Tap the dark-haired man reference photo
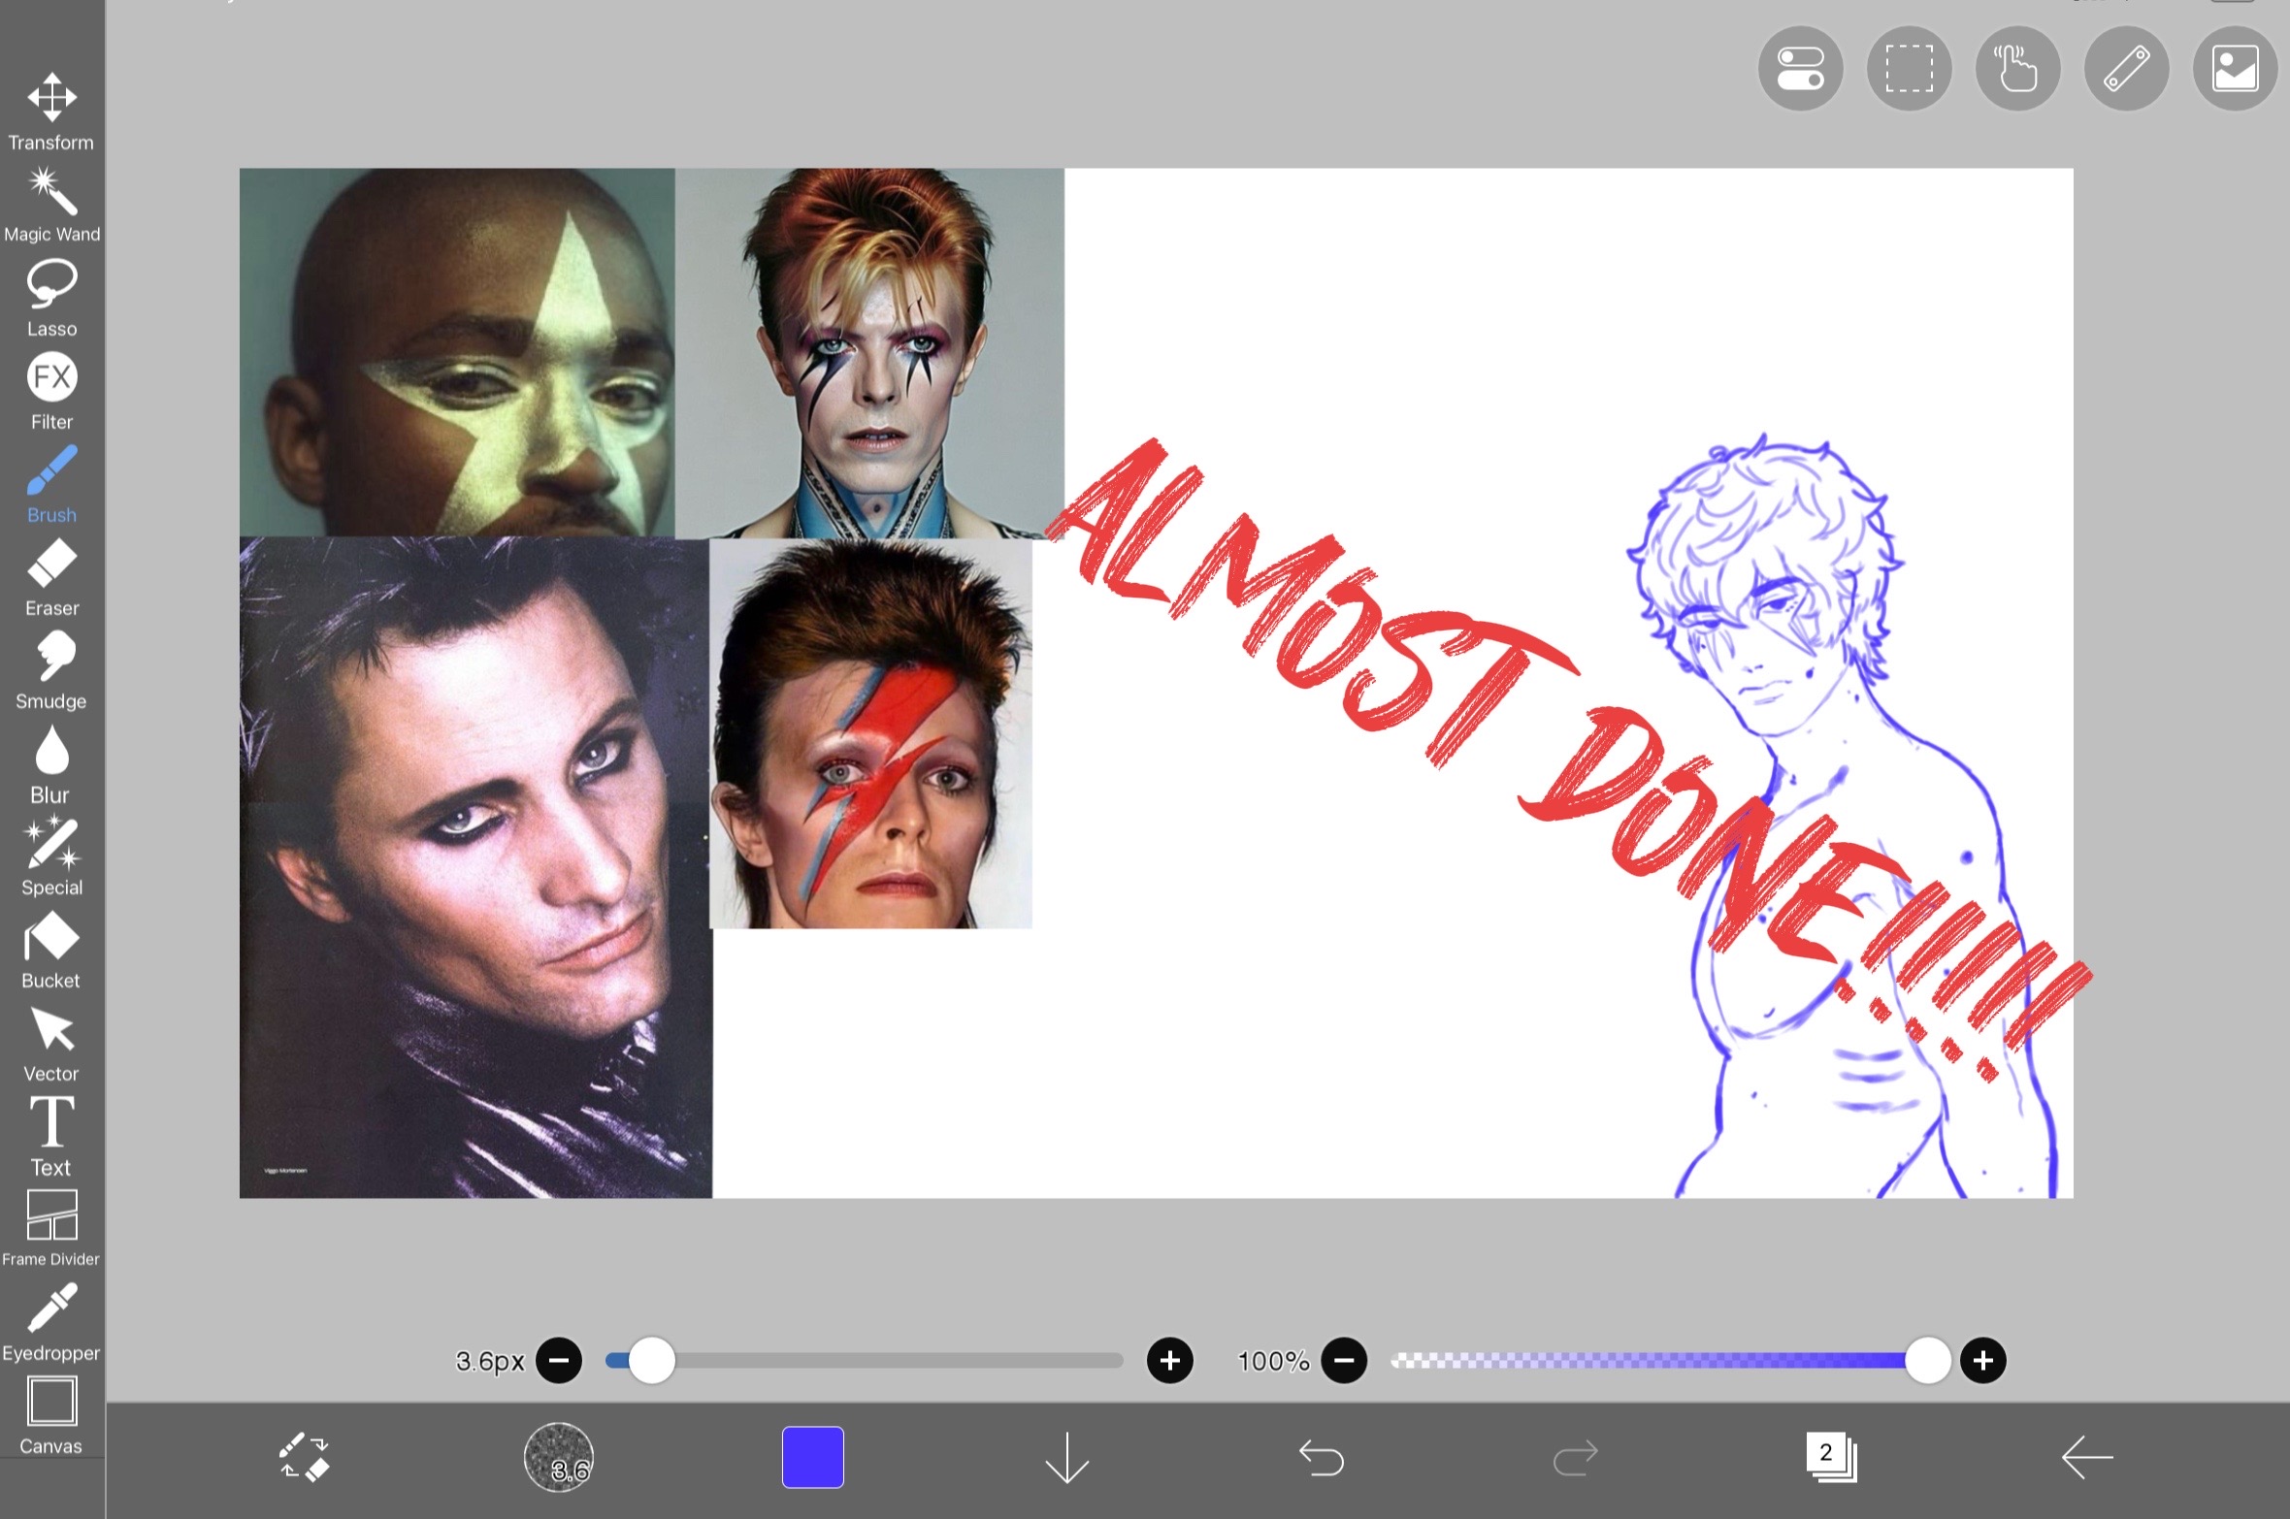This screenshot has height=1519, width=2290. point(475,868)
